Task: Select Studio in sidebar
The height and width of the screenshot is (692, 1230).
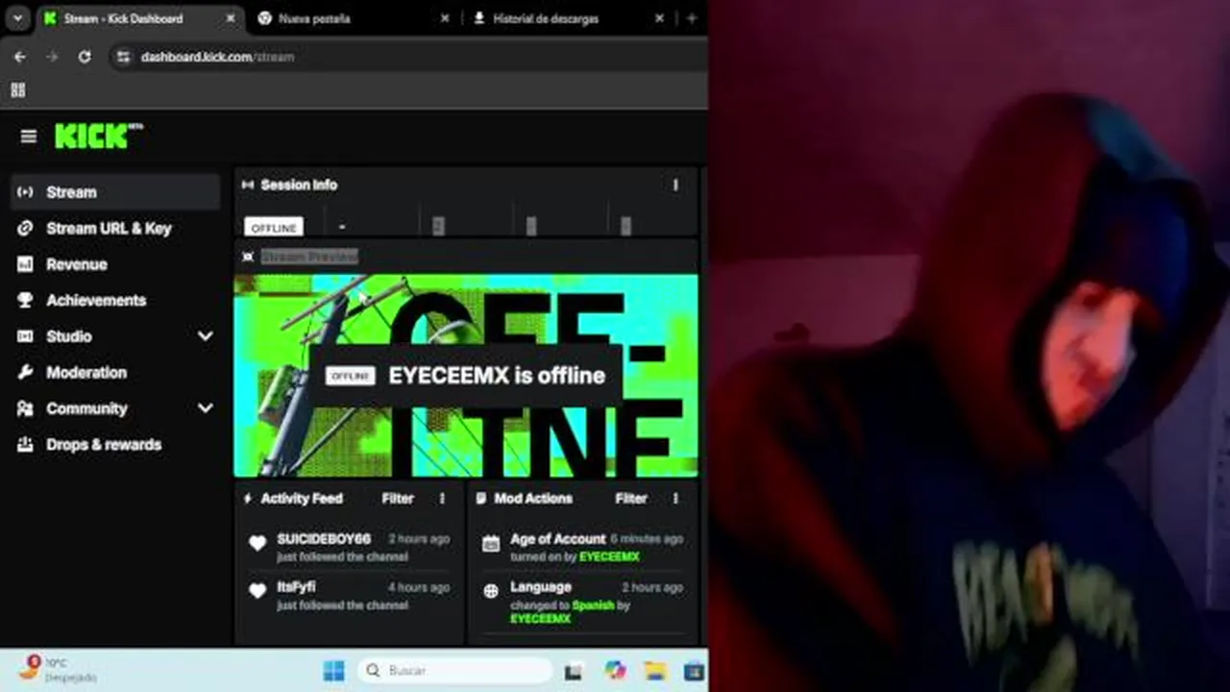Action: (69, 336)
